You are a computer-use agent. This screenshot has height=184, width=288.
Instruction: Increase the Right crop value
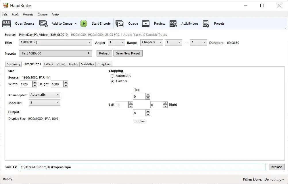coord(165,103)
